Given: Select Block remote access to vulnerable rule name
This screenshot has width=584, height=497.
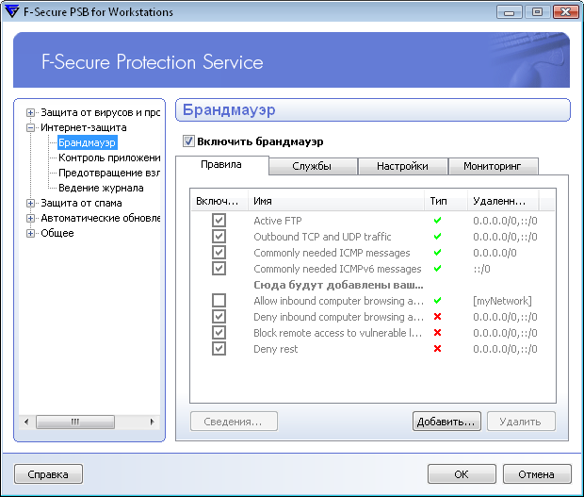Looking at the screenshot, I should point(338,333).
